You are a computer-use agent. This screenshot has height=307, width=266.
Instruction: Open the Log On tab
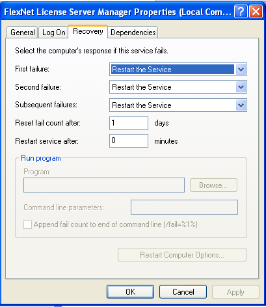click(53, 33)
